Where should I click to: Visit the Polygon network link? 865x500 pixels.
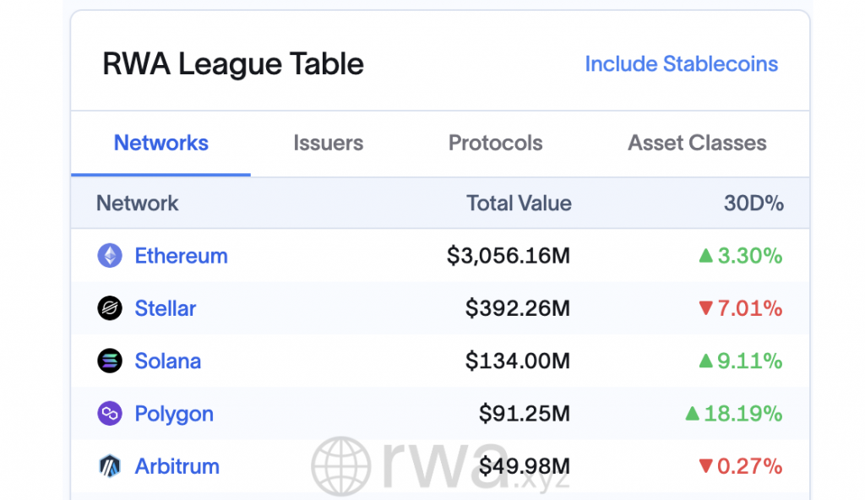(173, 414)
